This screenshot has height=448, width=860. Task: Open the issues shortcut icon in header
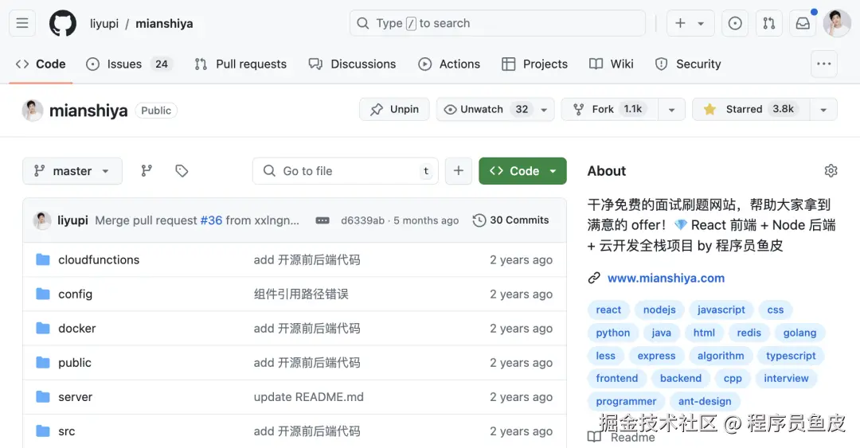pos(735,23)
